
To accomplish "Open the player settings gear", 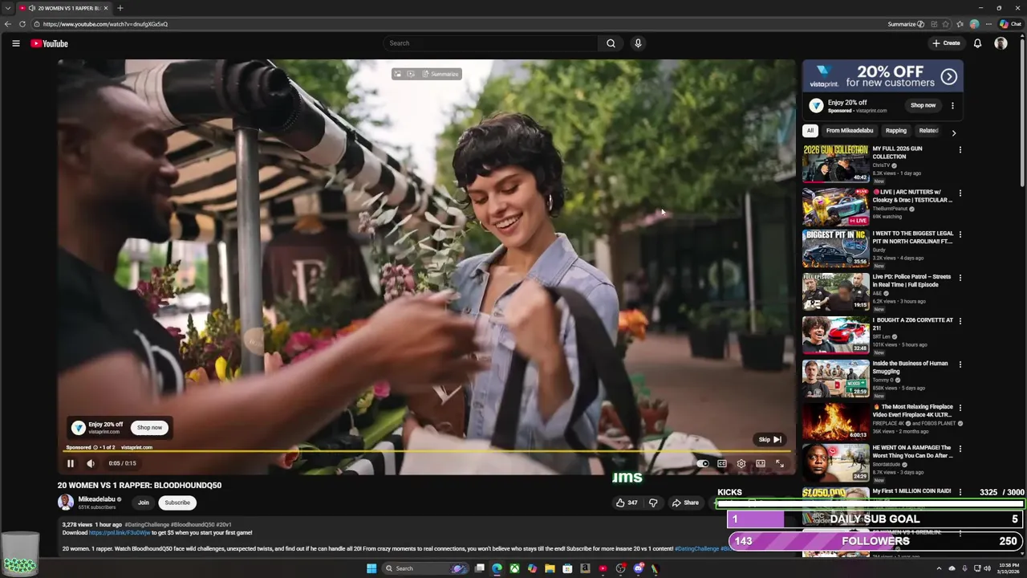I will point(741,463).
